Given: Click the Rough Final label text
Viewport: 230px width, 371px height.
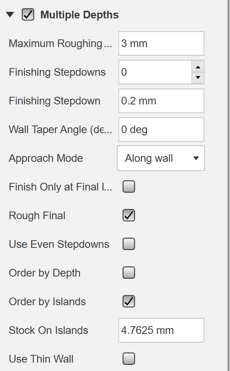Looking at the screenshot, I should tap(37, 216).
